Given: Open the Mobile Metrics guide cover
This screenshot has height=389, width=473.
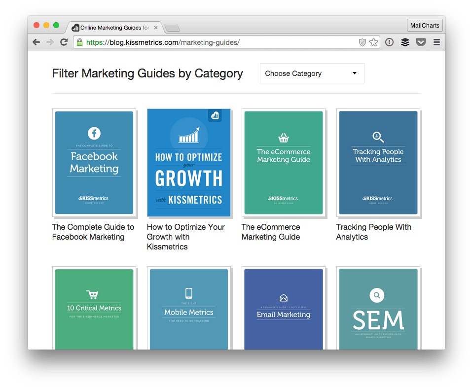Looking at the screenshot, I should tap(189, 308).
